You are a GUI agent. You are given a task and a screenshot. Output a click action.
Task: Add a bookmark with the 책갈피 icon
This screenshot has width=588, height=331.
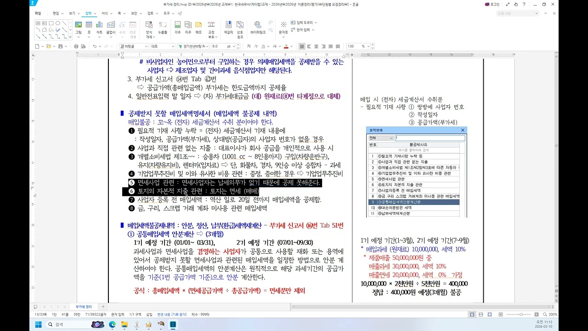click(228, 28)
